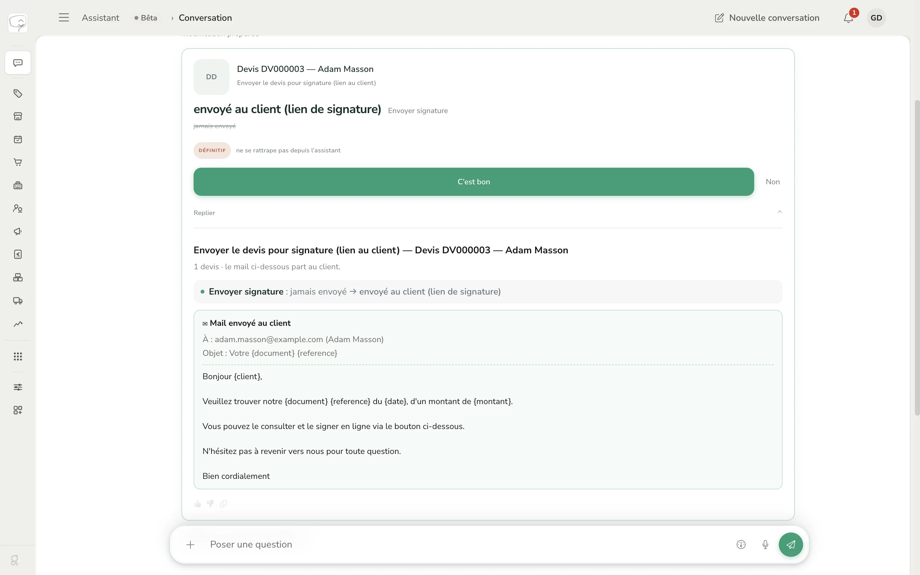
Task: Click the microphone voice input icon
Action: 765,545
